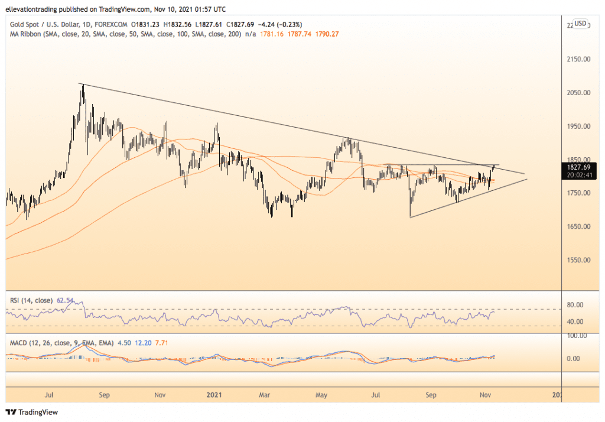Click the RSI value 62.54
Image resolution: width=605 pixels, height=422 pixels.
(65, 300)
